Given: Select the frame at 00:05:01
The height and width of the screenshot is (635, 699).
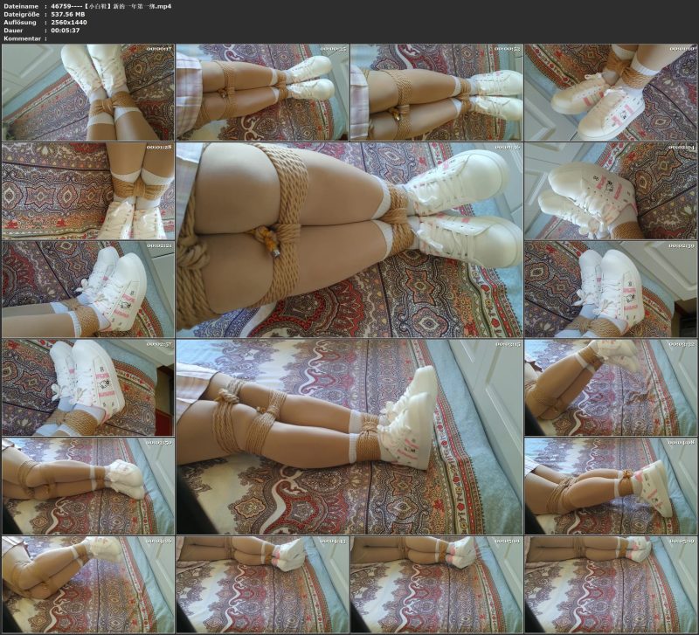Looking at the screenshot, I should [436, 584].
